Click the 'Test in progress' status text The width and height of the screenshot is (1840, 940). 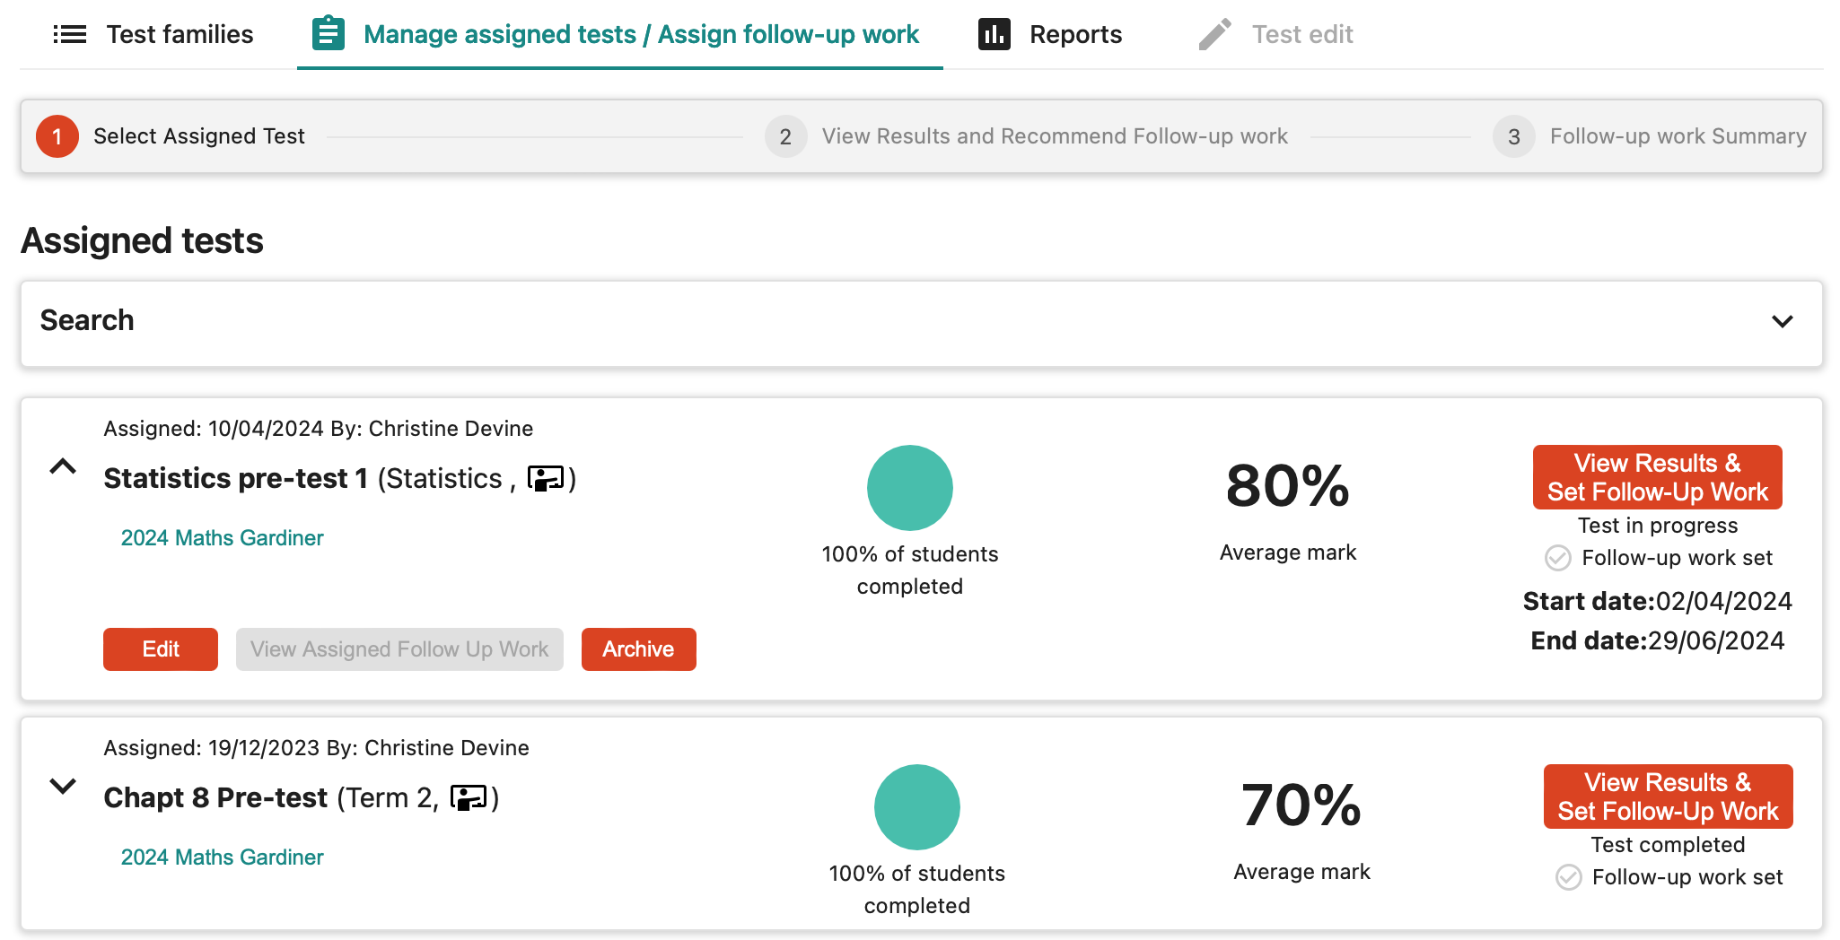pos(1657,526)
